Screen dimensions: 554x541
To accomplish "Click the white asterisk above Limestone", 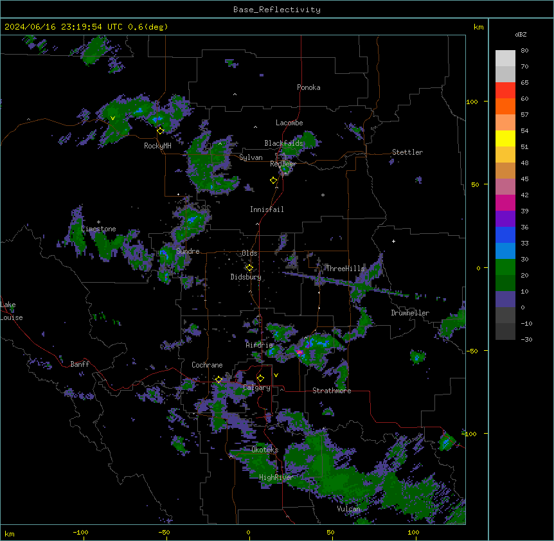I will pyautogui.click(x=98, y=222).
